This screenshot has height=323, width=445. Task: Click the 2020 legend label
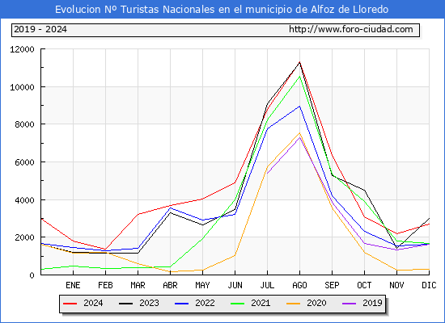click(316, 303)
